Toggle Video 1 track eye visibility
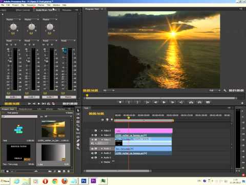This screenshot has width=246, height=185. click(92, 140)
